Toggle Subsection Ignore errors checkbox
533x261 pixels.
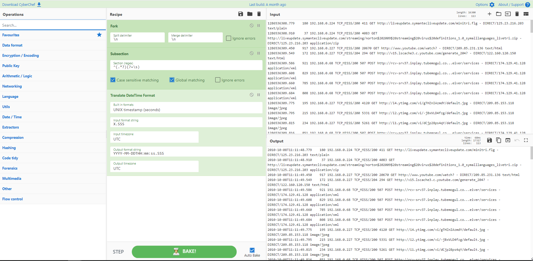click(218, 80)
